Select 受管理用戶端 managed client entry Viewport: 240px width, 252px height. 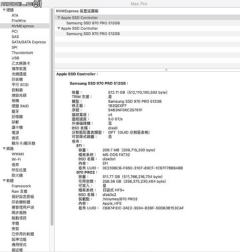point(23,207)
